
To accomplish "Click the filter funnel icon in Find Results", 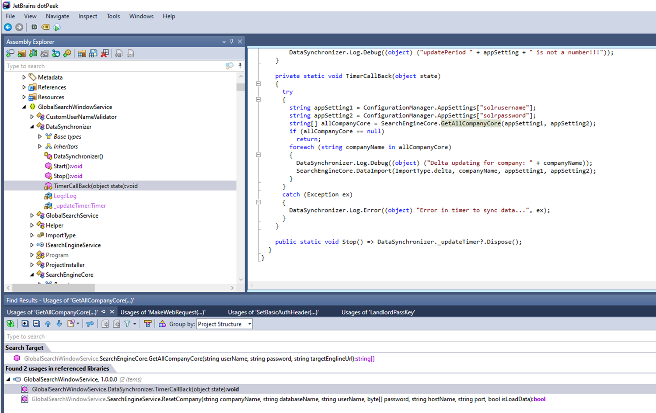I will click(x=127, y=324).
